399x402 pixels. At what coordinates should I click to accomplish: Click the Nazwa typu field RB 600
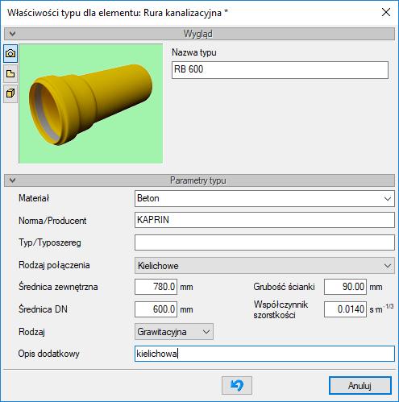coord(280,70)
